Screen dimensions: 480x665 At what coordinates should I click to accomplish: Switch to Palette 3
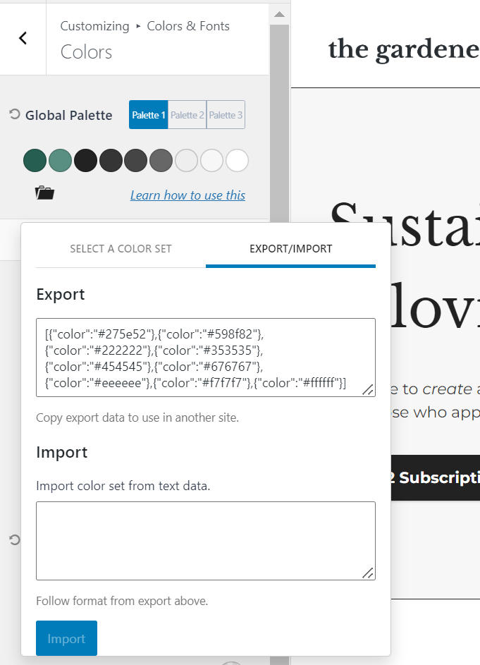tap(226, 115)
